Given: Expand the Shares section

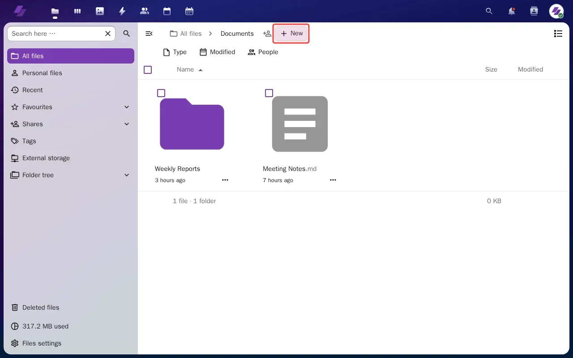Looking at the screenshot, I should 126,124.
